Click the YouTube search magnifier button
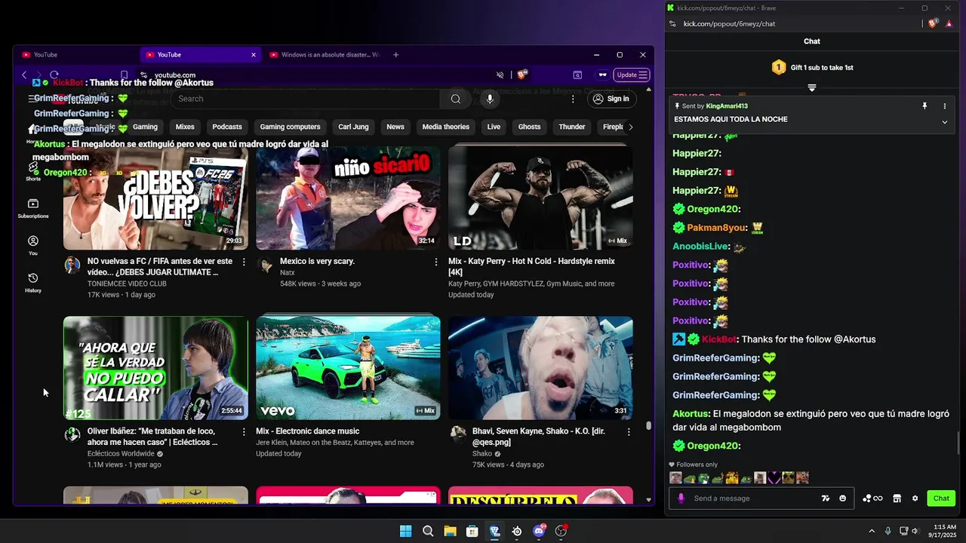 (456, 99)
